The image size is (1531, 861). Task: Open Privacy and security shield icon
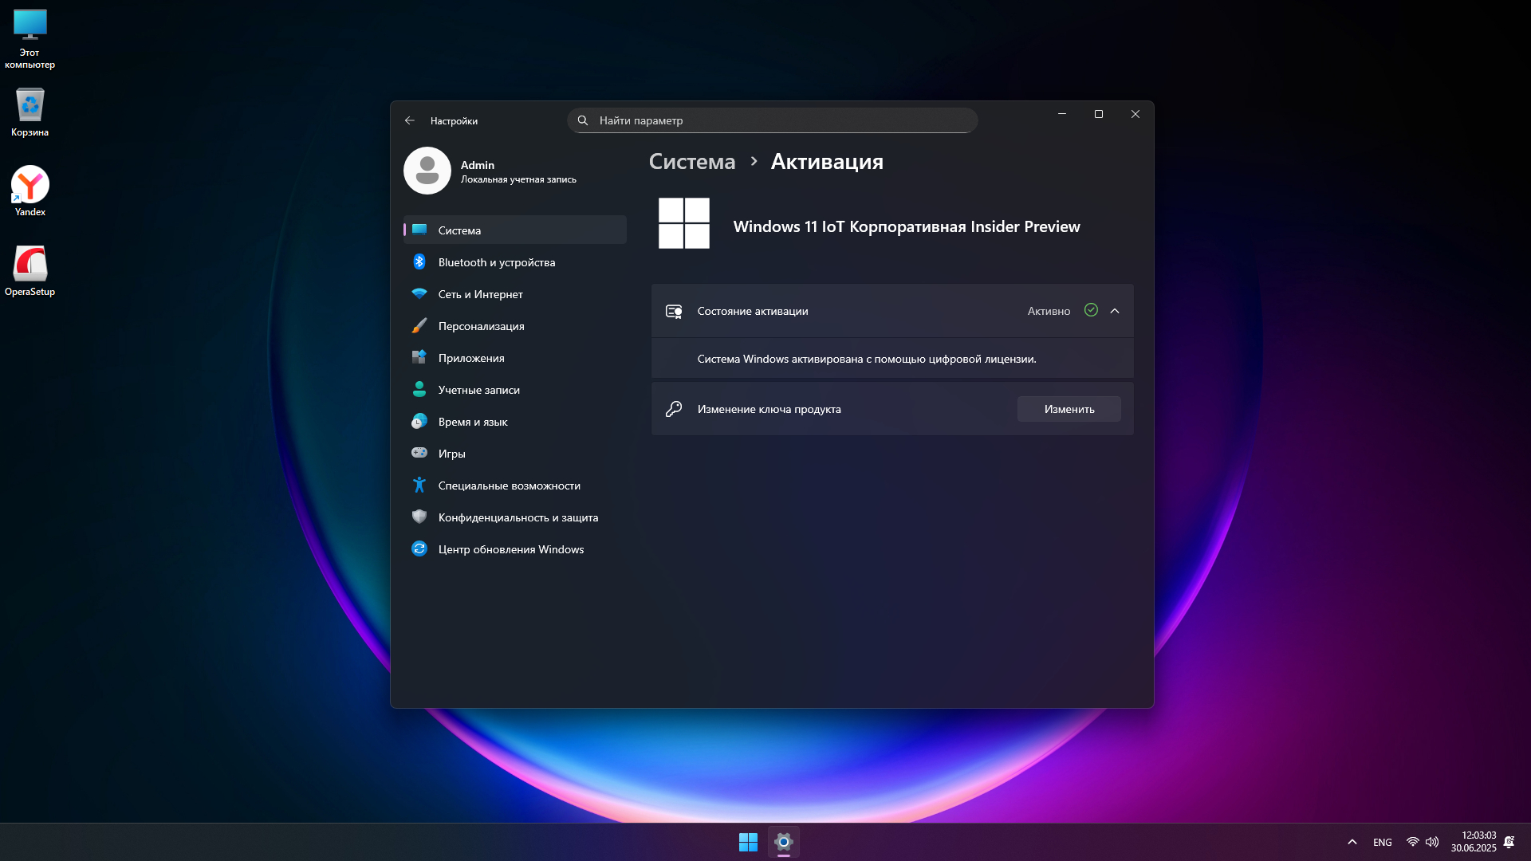pyautogui.click(x=419, y=517)
